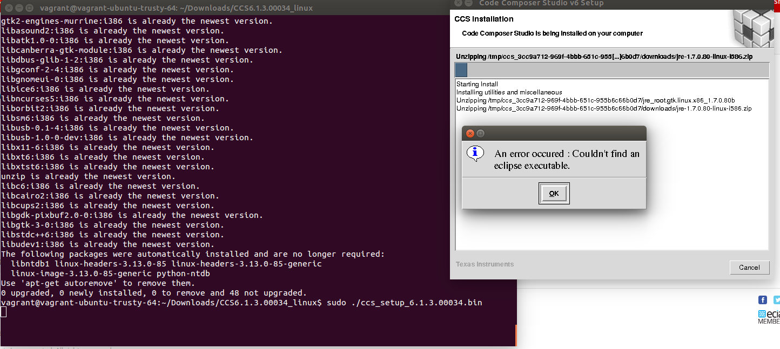Screen dimensions: 780x349
Task: Click the libasound2:i386 terminal line
Action: coord(112,31)
